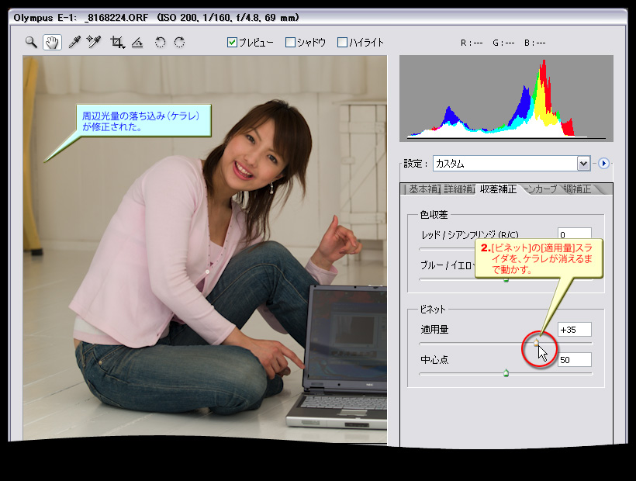The height and width of the screenshot is (481, 636).
Task: Click the 適用量 vignette amount slider handle
Action: [535, 341]
